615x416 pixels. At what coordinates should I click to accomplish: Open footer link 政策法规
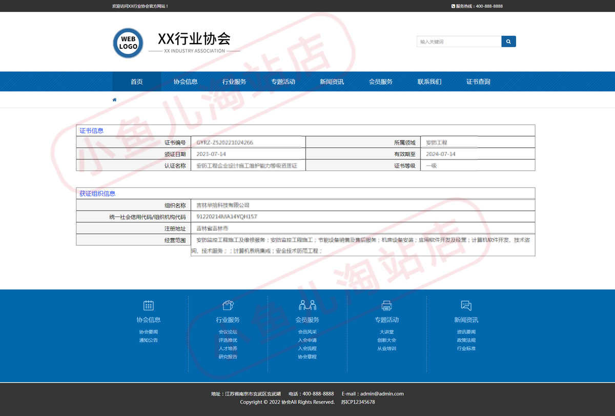(466, 340)
